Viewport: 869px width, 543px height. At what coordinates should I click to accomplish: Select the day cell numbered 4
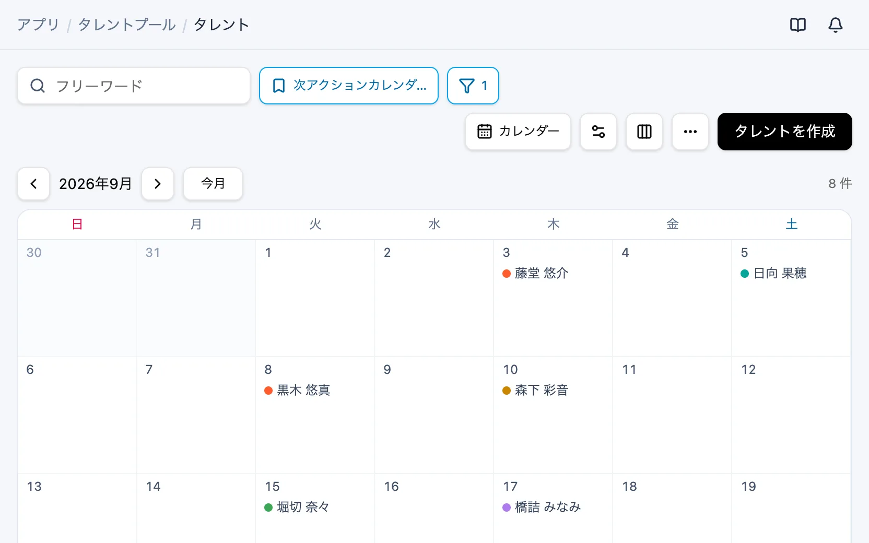pyautogui.click(x=672, y=298)
